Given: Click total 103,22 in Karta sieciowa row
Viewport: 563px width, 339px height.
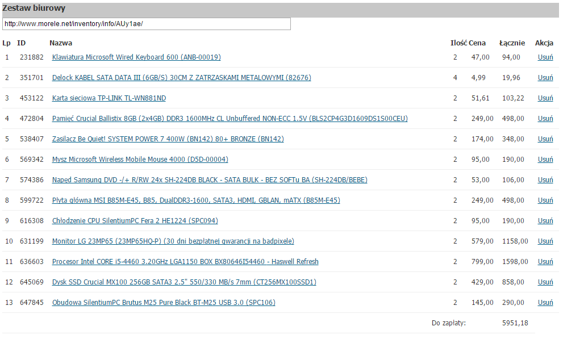Looking at the screenshot, I should point(513,98).
